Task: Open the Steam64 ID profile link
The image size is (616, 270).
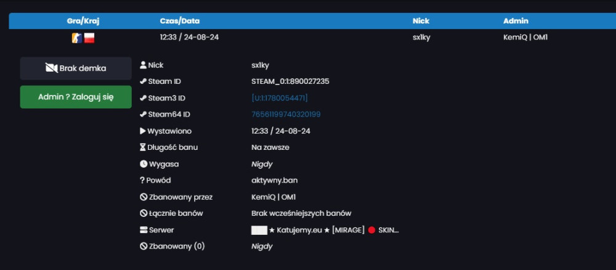Action: pos(286,115)
